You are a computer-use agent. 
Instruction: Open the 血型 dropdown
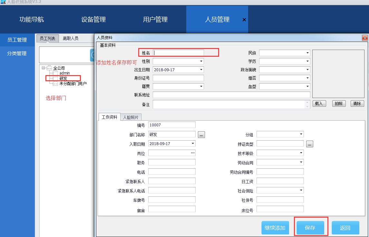click(307, 86)
